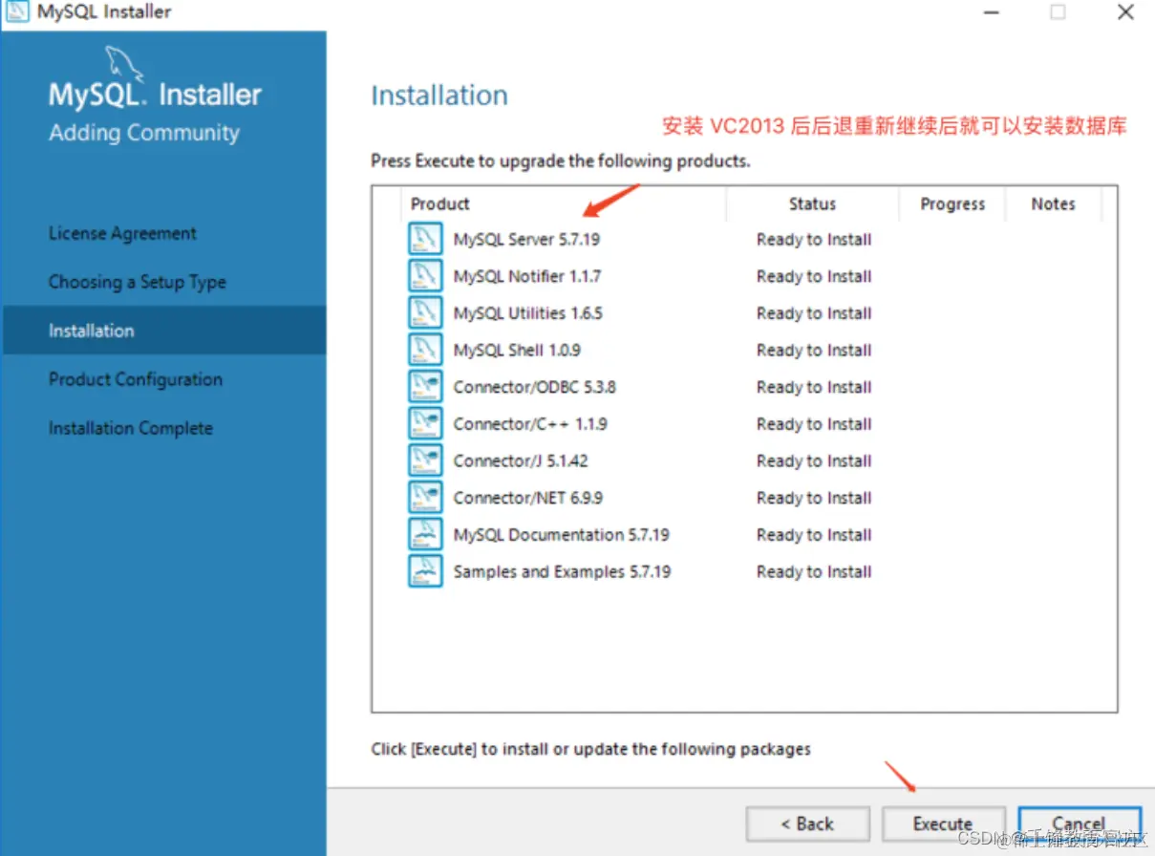
Task: Click the MySQL Installer title bar icon
Action: point(16,11)
